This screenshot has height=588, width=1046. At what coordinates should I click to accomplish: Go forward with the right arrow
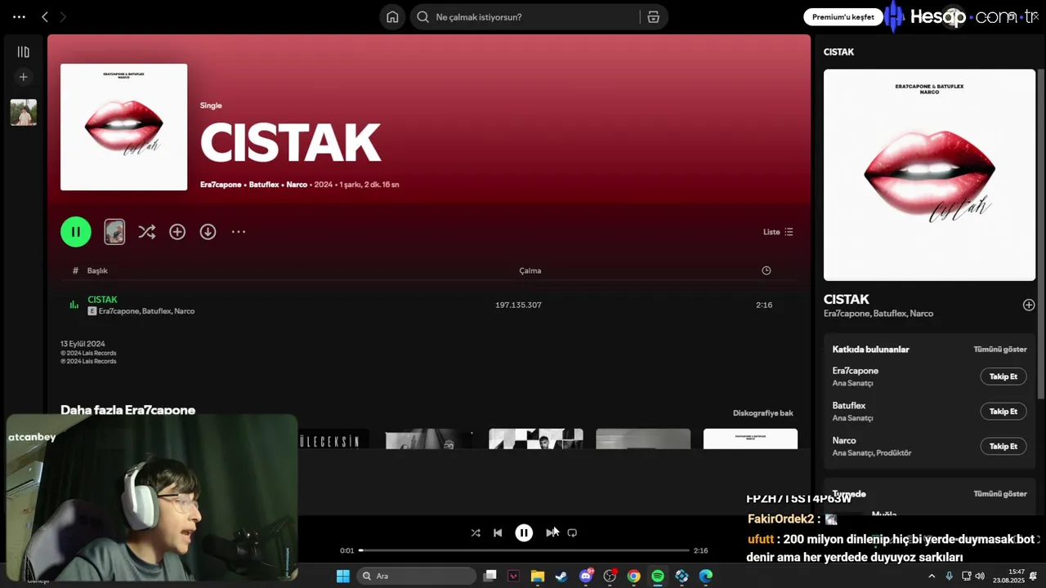(x=63, y=16)
